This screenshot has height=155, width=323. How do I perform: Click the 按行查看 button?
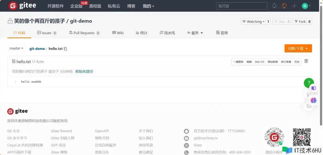pos(286,62)
